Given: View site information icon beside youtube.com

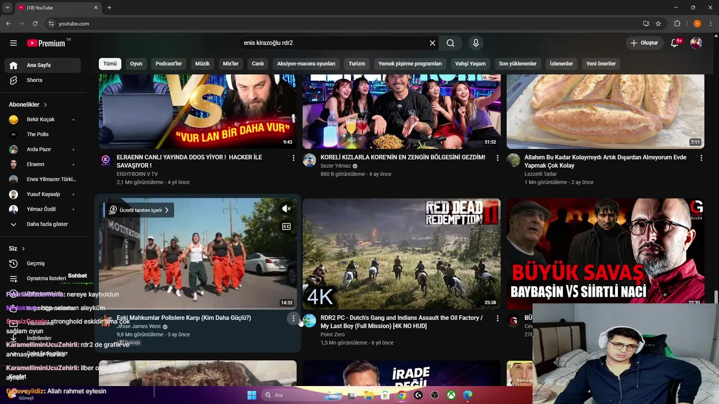Looking at the screenshot, I should [51, 24].
